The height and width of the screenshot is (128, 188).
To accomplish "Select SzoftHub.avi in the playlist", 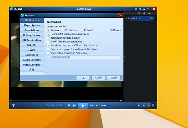I will [141, 18].
